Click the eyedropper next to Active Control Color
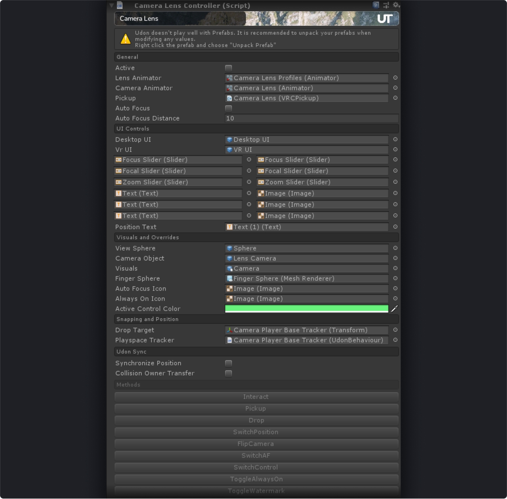 tap(394, 309)
